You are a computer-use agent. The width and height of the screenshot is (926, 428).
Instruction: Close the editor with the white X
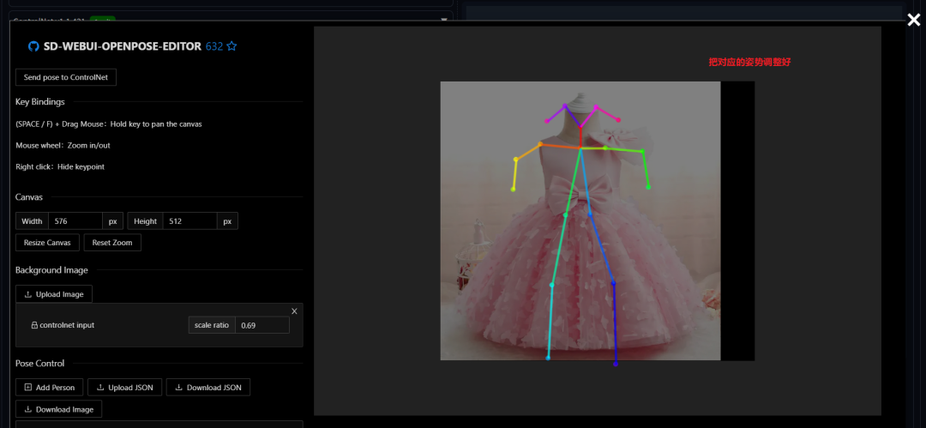click(914, 20)
